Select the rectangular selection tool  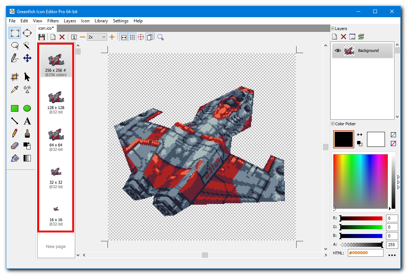[15, 33]
